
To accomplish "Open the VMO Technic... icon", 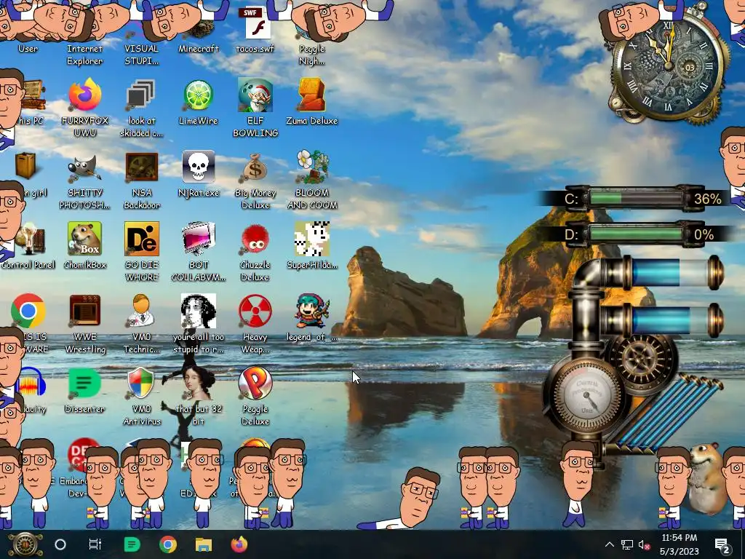I will tap(142, 311).
